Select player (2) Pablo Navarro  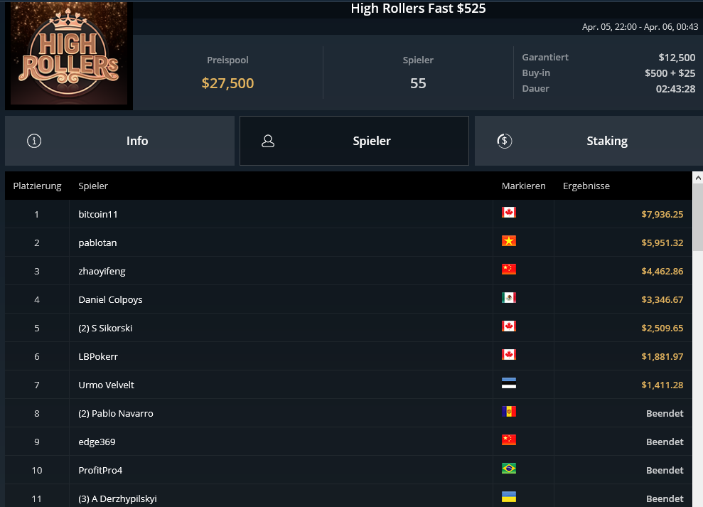(x=116, y=414)
